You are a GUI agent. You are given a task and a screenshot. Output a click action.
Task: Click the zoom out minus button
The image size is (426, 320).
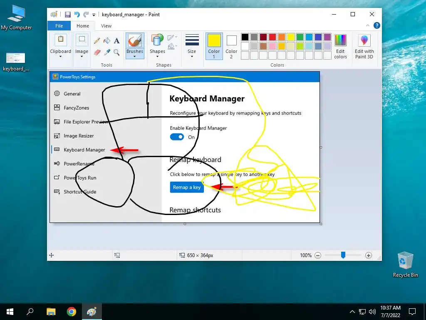(318, 255)
